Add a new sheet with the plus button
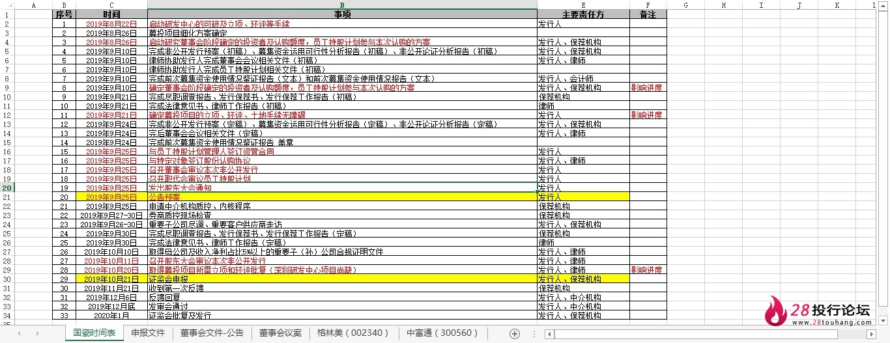This screenshot has width=890, height=343. click(514, 333)
